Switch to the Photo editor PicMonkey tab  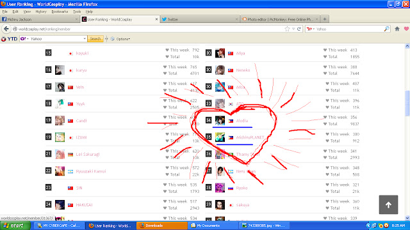(x=280, y=19)
